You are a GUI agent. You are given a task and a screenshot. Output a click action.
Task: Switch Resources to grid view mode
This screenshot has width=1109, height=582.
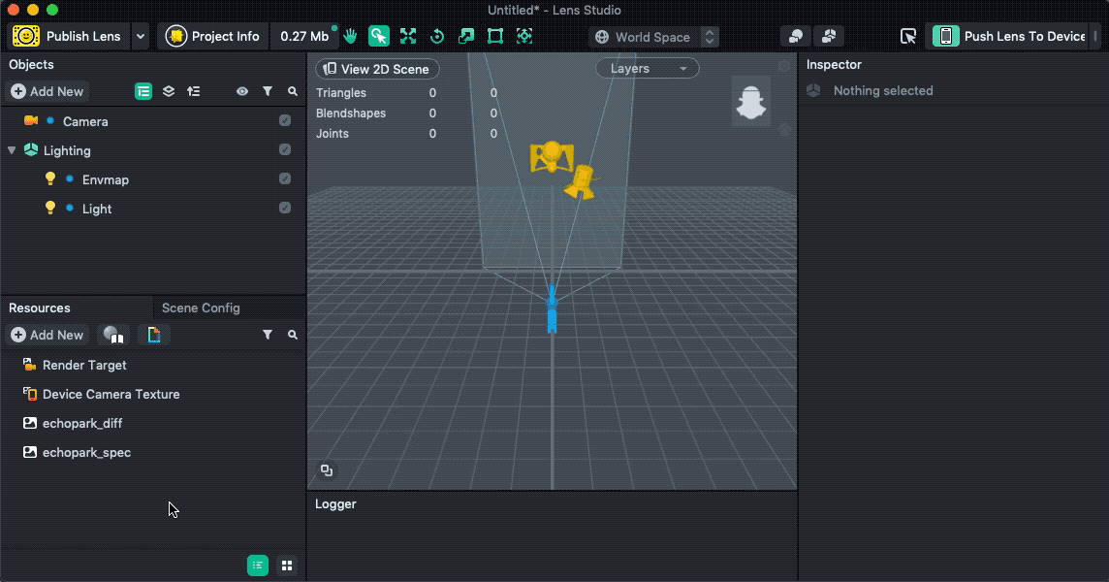click(286, 565)
